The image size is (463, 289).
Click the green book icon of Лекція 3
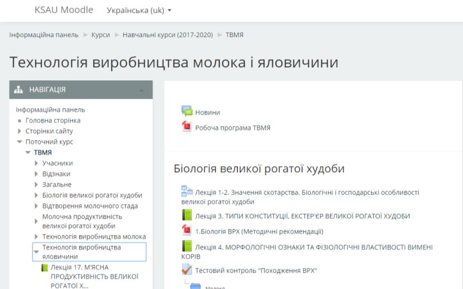(x=187, y=215)
